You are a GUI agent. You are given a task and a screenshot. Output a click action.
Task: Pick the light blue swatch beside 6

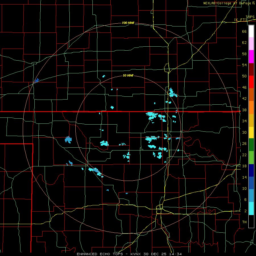251,195
